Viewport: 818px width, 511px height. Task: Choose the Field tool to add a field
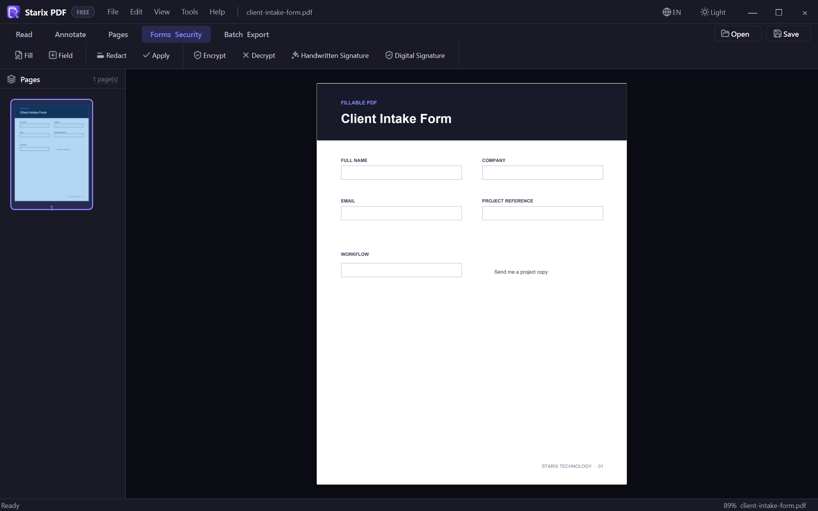pos(61,55)
